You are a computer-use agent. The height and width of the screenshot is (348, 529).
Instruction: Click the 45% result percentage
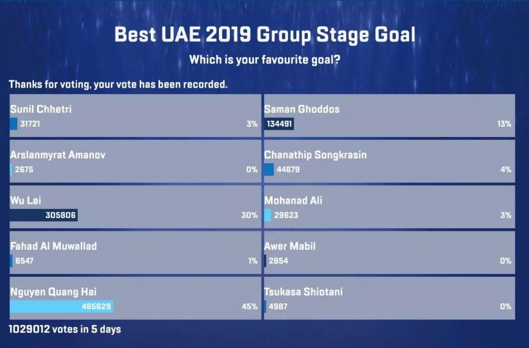pos(250,306)
